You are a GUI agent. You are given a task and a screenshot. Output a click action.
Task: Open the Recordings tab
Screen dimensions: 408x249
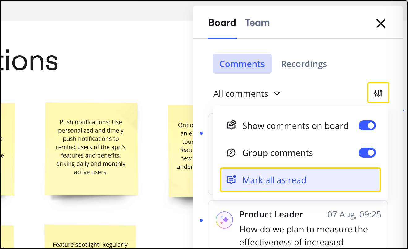point(304,64)
